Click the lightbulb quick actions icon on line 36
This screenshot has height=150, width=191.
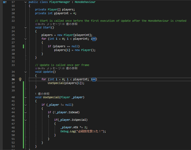tap(20, 79)
